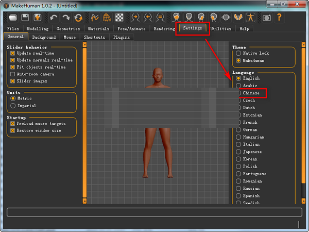
Task: Select the Metric units radio button
Action: point(13,98)
